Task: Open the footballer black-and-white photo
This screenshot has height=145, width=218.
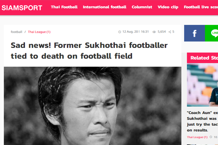Action: 93,106
